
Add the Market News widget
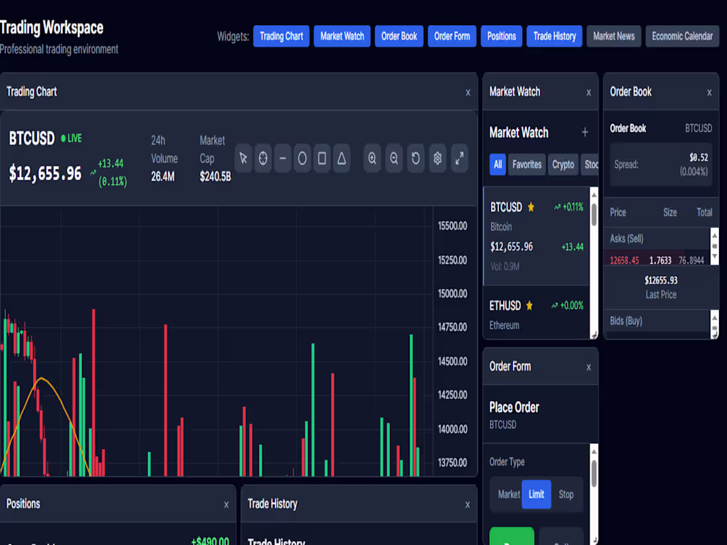(x=613, y=36)
